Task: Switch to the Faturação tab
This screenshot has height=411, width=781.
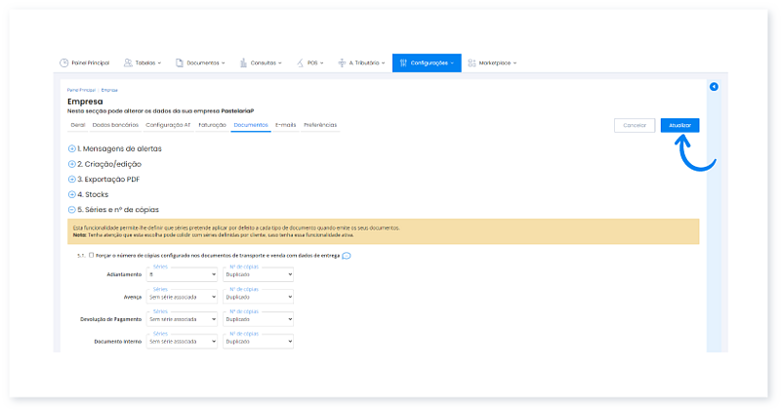Action: (212, 125)
